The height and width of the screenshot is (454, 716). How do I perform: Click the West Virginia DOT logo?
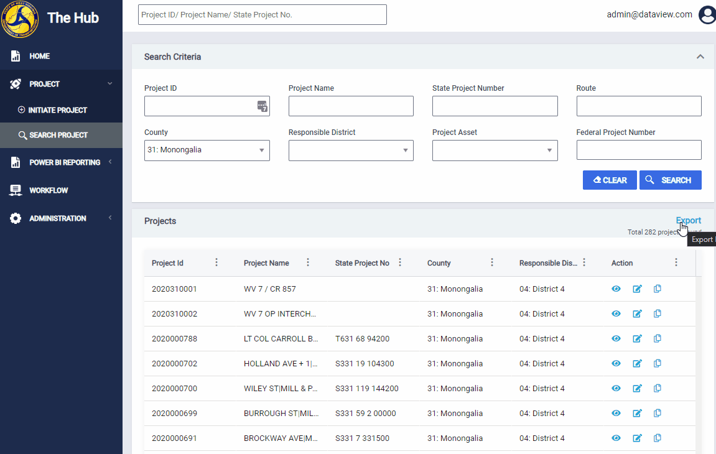(x=20, y=19)
